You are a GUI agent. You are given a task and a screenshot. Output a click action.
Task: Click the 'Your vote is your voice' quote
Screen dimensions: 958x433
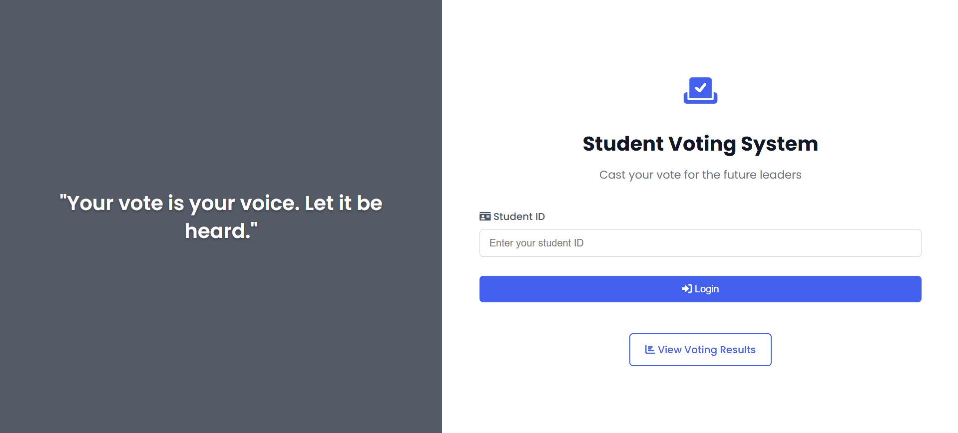point(221,216)
